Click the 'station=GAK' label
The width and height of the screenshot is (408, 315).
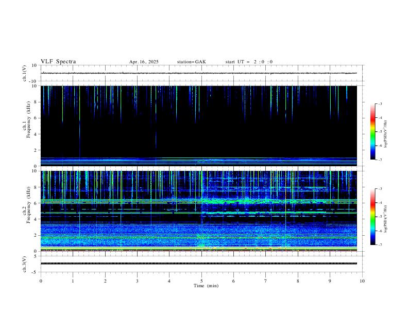coord(191,62)
